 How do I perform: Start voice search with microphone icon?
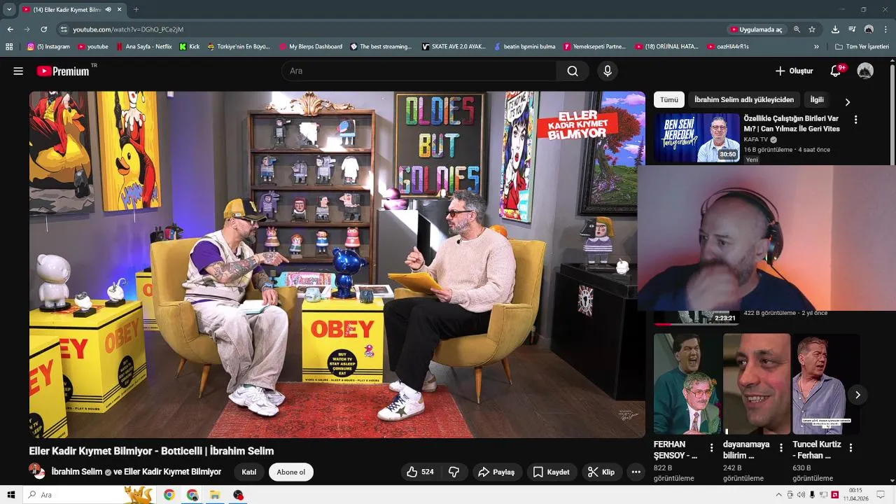point(608,71)
